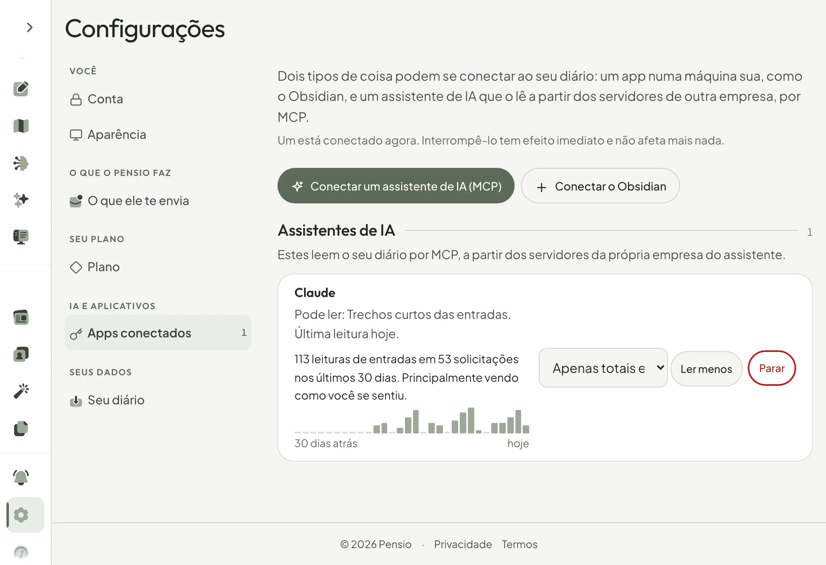This screenshot has height=565, width=826.
Task: Expand the sidebar with the chevron arrow
Action: point(29,27)
